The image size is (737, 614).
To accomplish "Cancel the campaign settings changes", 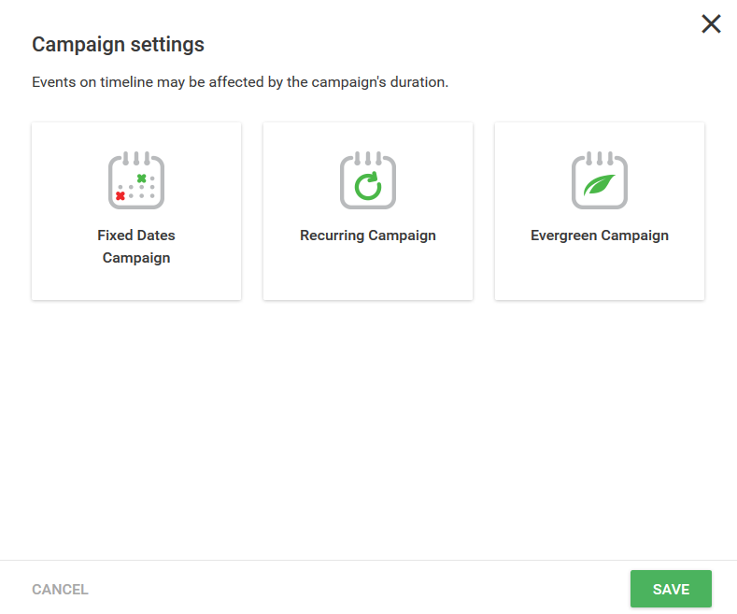I will (60, 589).
